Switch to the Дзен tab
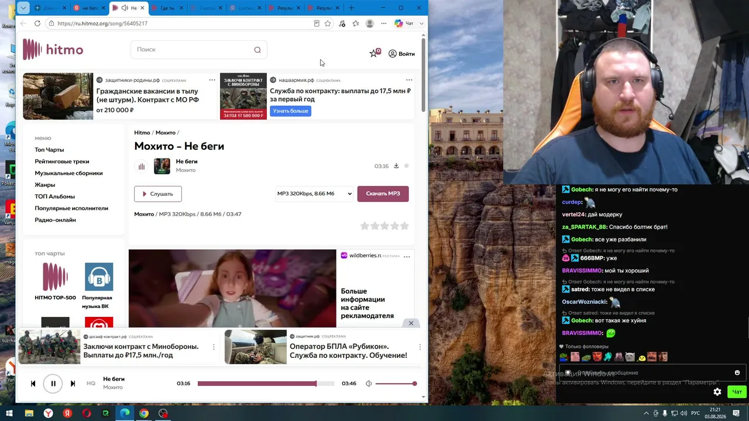 coord(51,8)
